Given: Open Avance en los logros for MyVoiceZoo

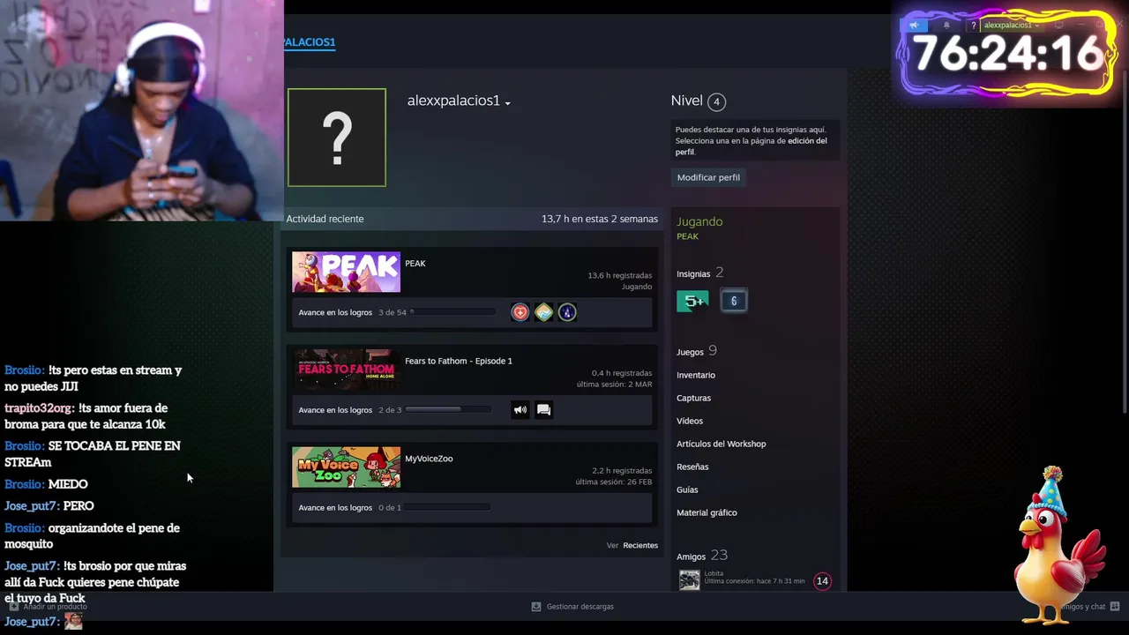Looking at the screenshot, I should pyautogui.click(x=335, y=507).
